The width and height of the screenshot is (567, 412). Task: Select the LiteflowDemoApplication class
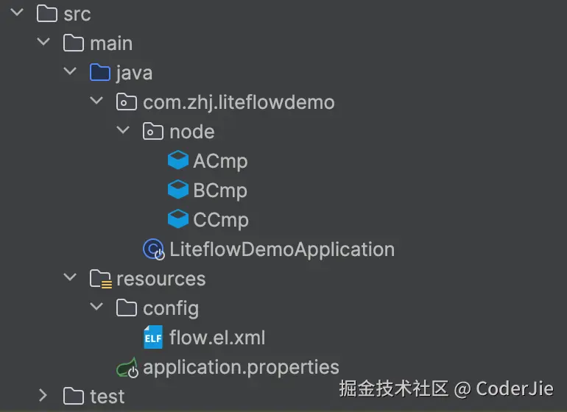point(282,249)
